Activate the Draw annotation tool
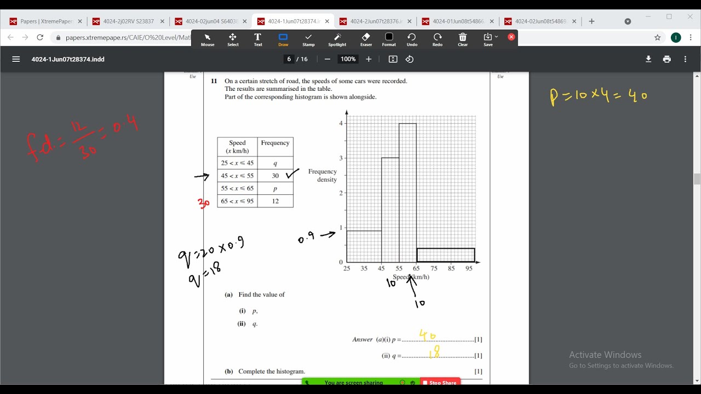The width and height of the screenshot is (701, 394). point(283,39)
